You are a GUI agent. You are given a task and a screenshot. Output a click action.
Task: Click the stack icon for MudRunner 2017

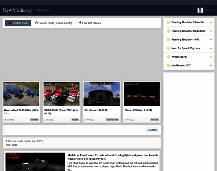coord(168,66)
